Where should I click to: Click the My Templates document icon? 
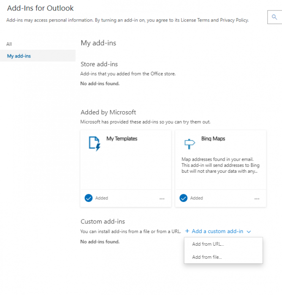[95, 143]
